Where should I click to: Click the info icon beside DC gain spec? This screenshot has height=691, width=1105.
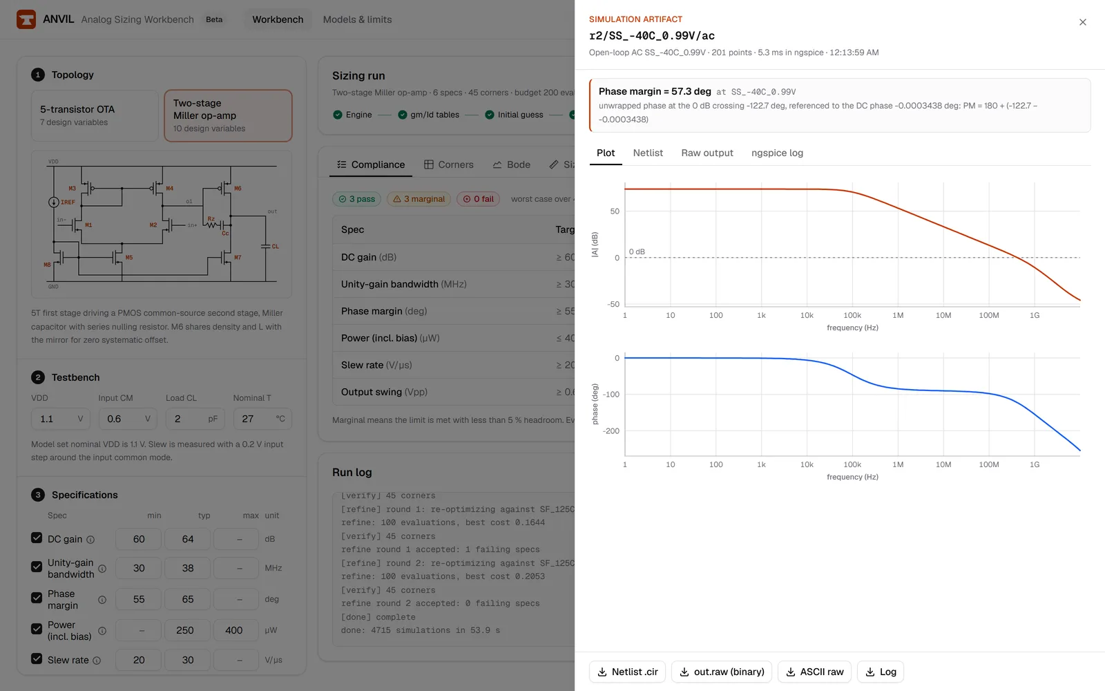[x=90, y=540]
